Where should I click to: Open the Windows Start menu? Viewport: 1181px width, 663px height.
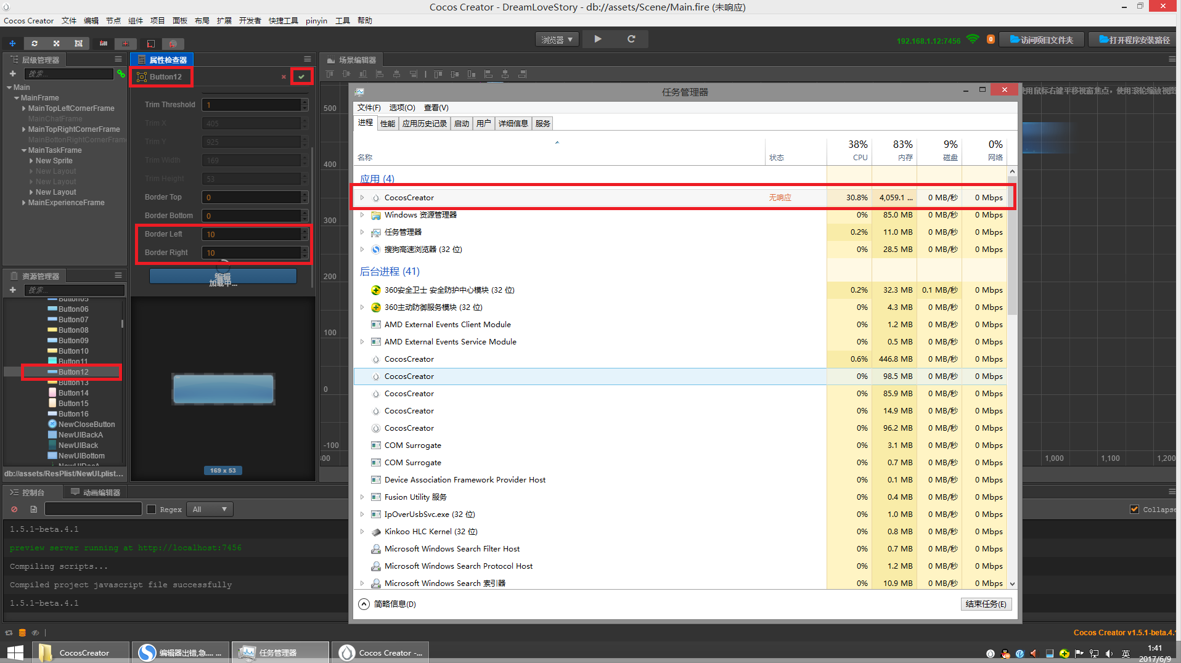point(15,653)
